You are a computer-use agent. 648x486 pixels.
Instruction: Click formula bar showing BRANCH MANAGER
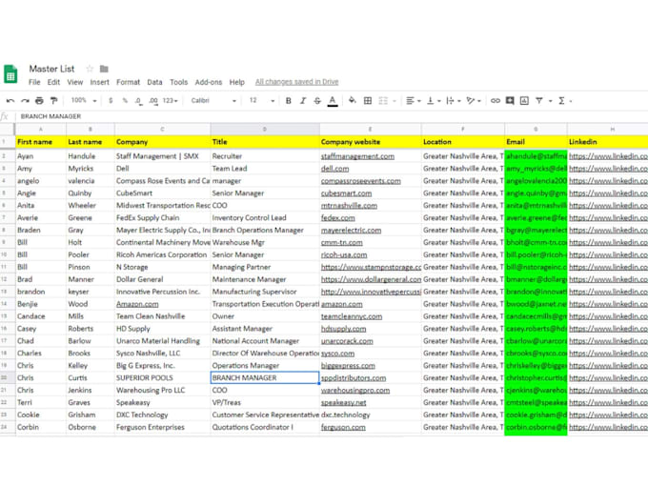(331, 116)
